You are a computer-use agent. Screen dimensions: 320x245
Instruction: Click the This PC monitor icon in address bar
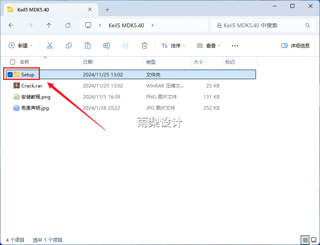[x=88, y=25]
